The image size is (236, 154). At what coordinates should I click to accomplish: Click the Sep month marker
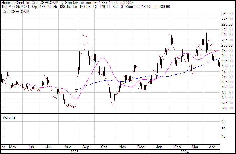86,147
